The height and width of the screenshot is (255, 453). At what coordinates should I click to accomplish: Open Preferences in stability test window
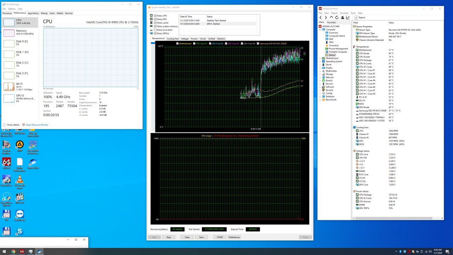click(x=234, y=237)
